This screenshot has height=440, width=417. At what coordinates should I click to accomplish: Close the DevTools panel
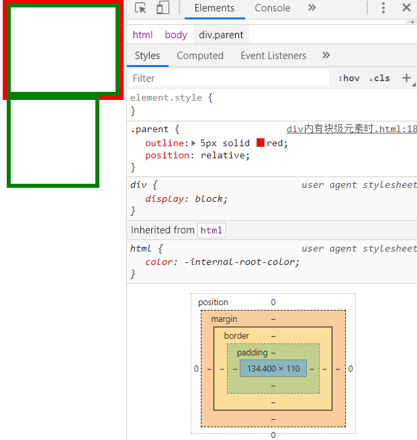pyautogui.click(x=406, y=7)
